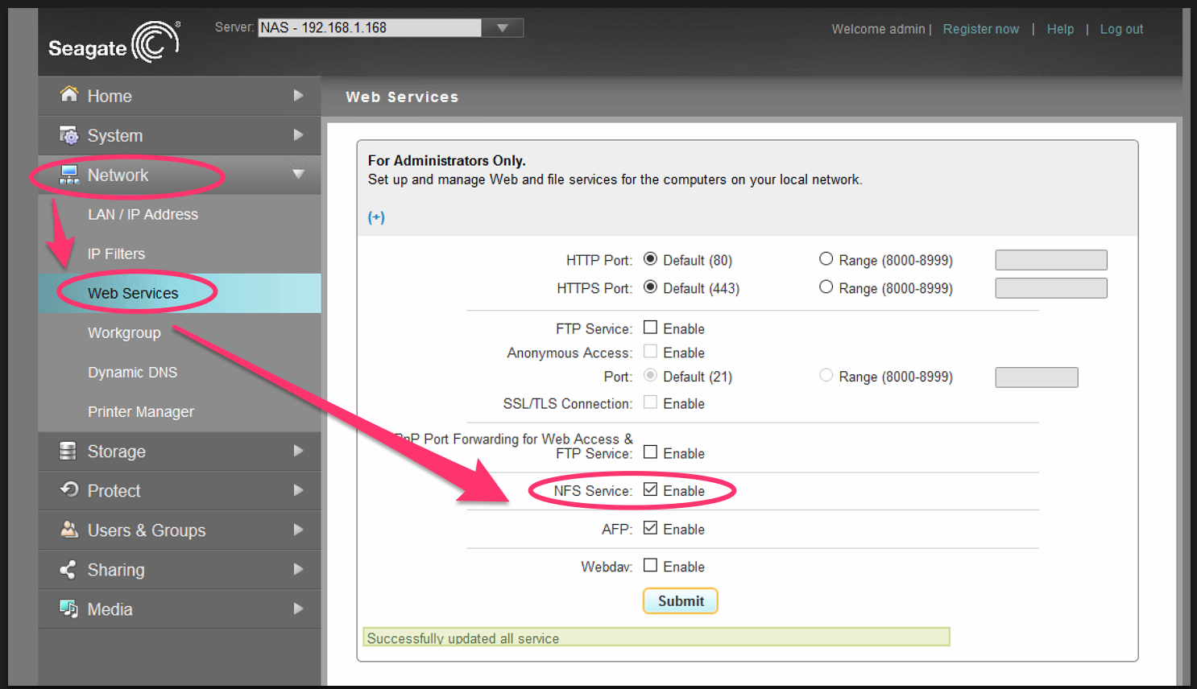This screenshot has width=1197, height=689.
Task: Click the Media icon in sidebar
Action: point(68,609)
